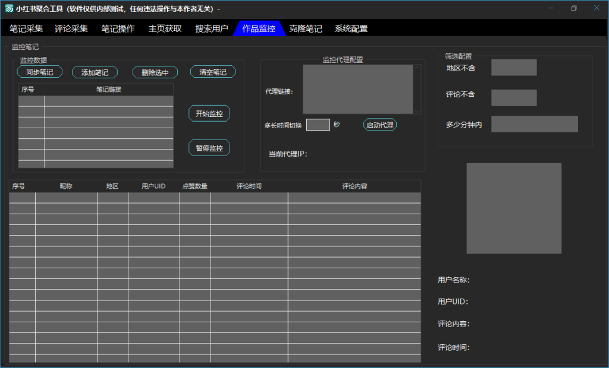Screen dimensions: 609x368
Task: Click the proxy box scrollbar up arrow
Action: [x=417, y=68]
